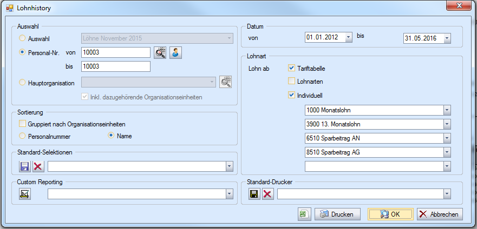Viewport: 477px width, 229px height.
Task: Choose the Hauptorganisation radio button
Action: point(22,83)
